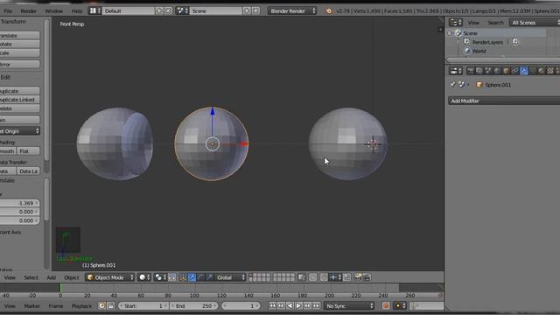Open the World properties tab icon
The height and width of the screenshot is (315, 560).
pos(497,71)
